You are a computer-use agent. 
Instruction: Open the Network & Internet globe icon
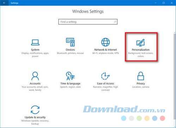106,42
